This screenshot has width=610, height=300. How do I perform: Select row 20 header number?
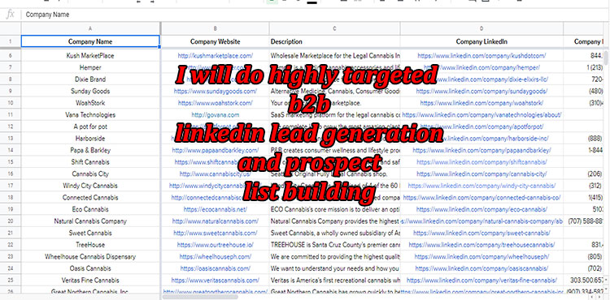pos(10,221)
